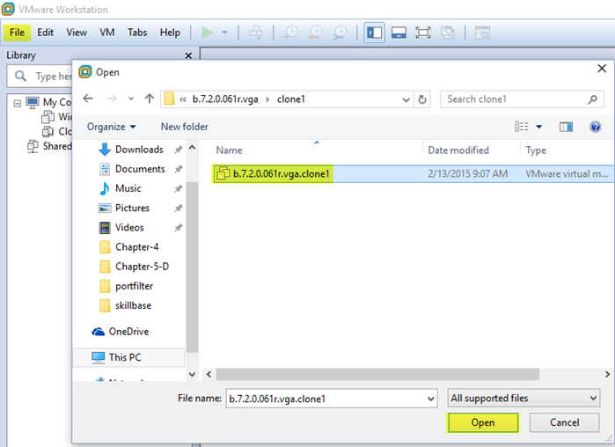
Task: Expand the File name combo box dropdown
Action: click(430, 399)
